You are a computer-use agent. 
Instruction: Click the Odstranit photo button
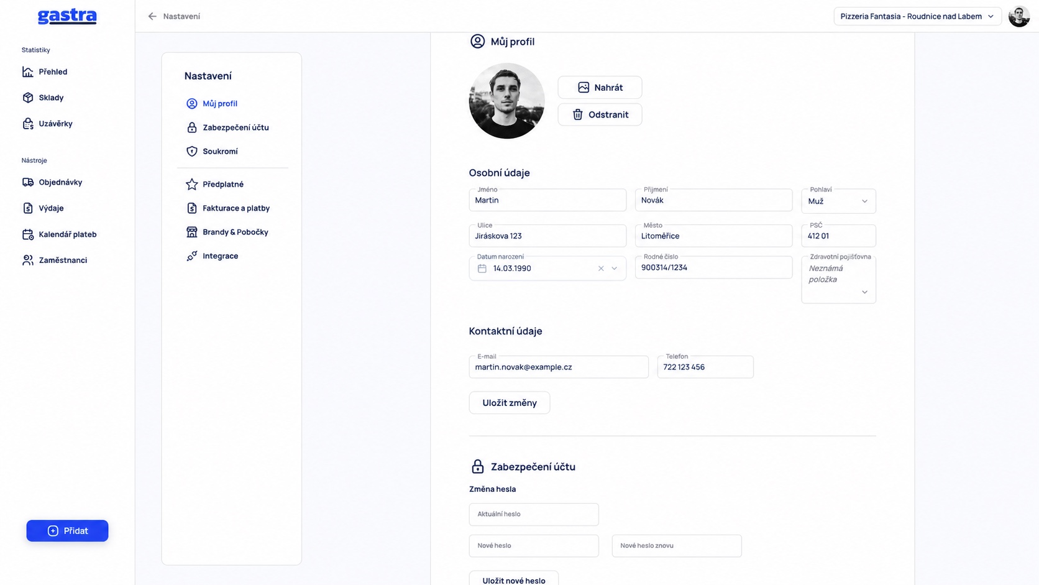600,114
